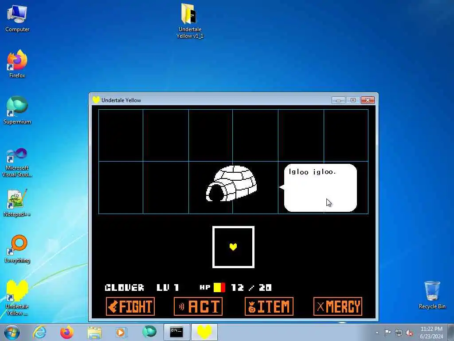454x341 pixels.
Task: Click the 12 / 20 HP value
Action: point(251,287)
